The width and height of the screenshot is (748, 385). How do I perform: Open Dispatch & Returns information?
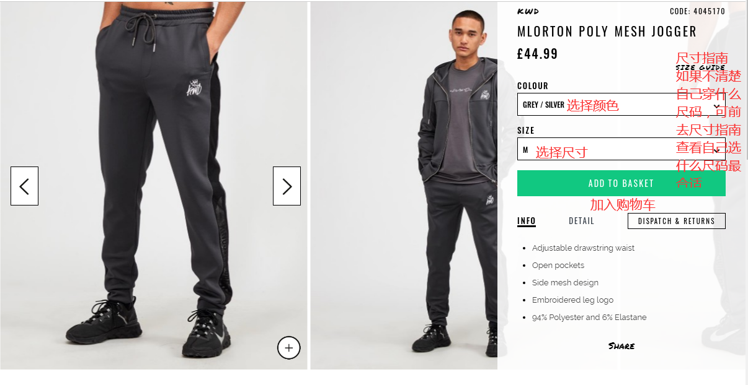click(676, 221)
